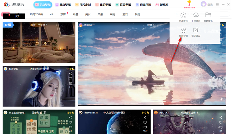The height and width of the screenshot is (134, 232).
Task: Open 图片定制 tab
Action: click(83, 5)
